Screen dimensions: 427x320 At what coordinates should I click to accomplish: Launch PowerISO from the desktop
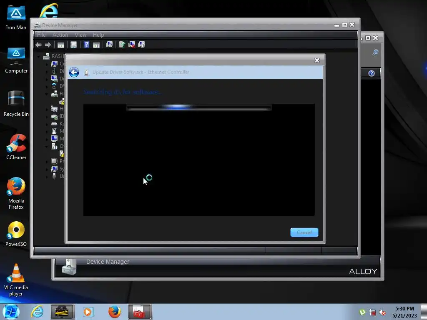tap(16, 234)
